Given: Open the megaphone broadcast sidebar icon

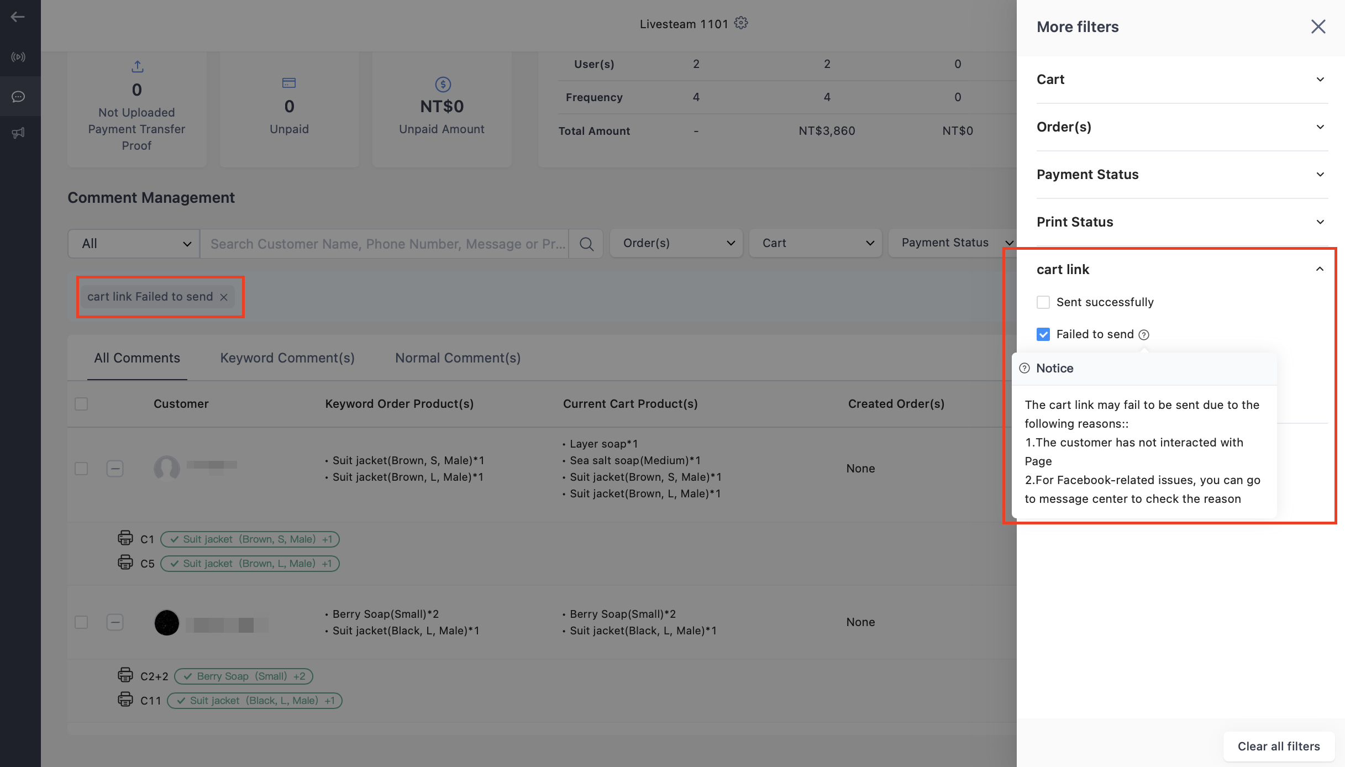Looking at the screenshot, I should [x=18, y=133].
